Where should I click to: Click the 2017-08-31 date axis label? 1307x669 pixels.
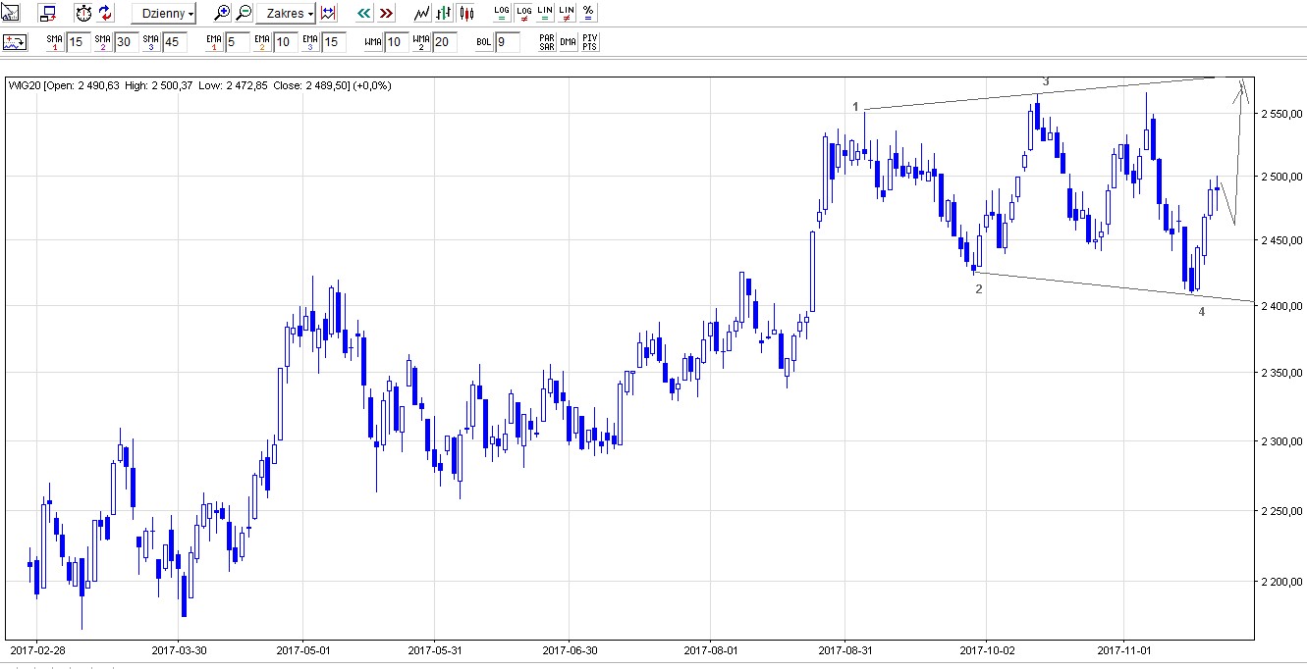(844, 649)
